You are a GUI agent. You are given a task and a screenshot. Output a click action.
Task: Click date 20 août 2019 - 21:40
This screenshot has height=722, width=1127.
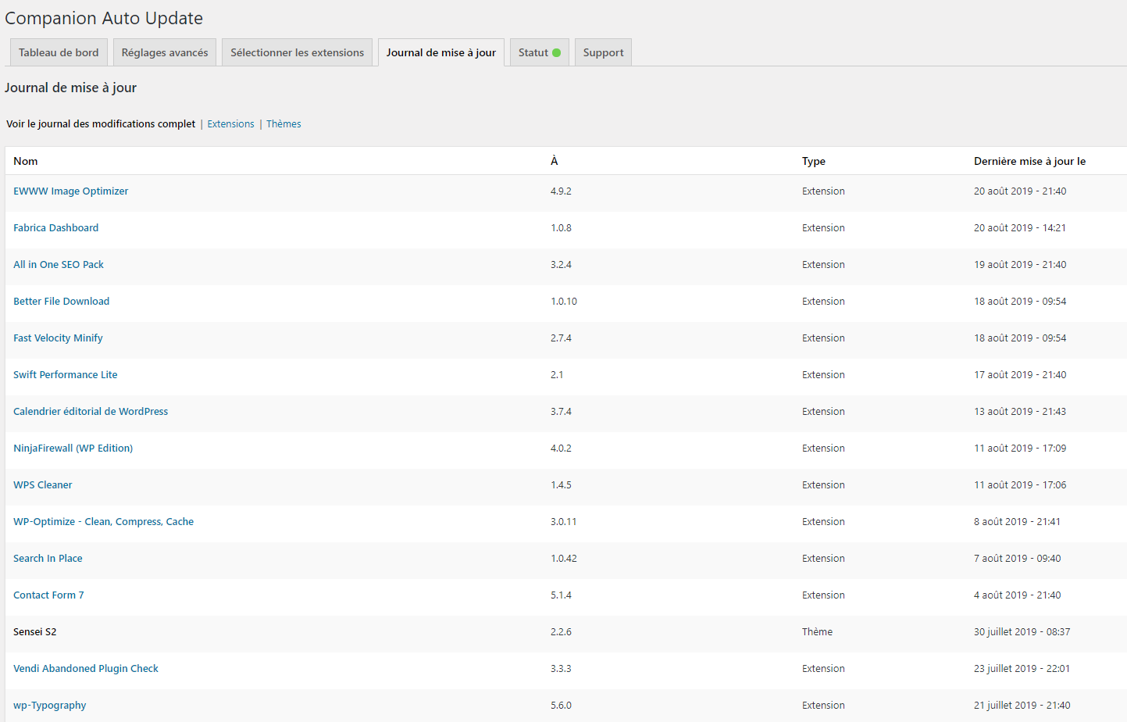[1020, 191]
